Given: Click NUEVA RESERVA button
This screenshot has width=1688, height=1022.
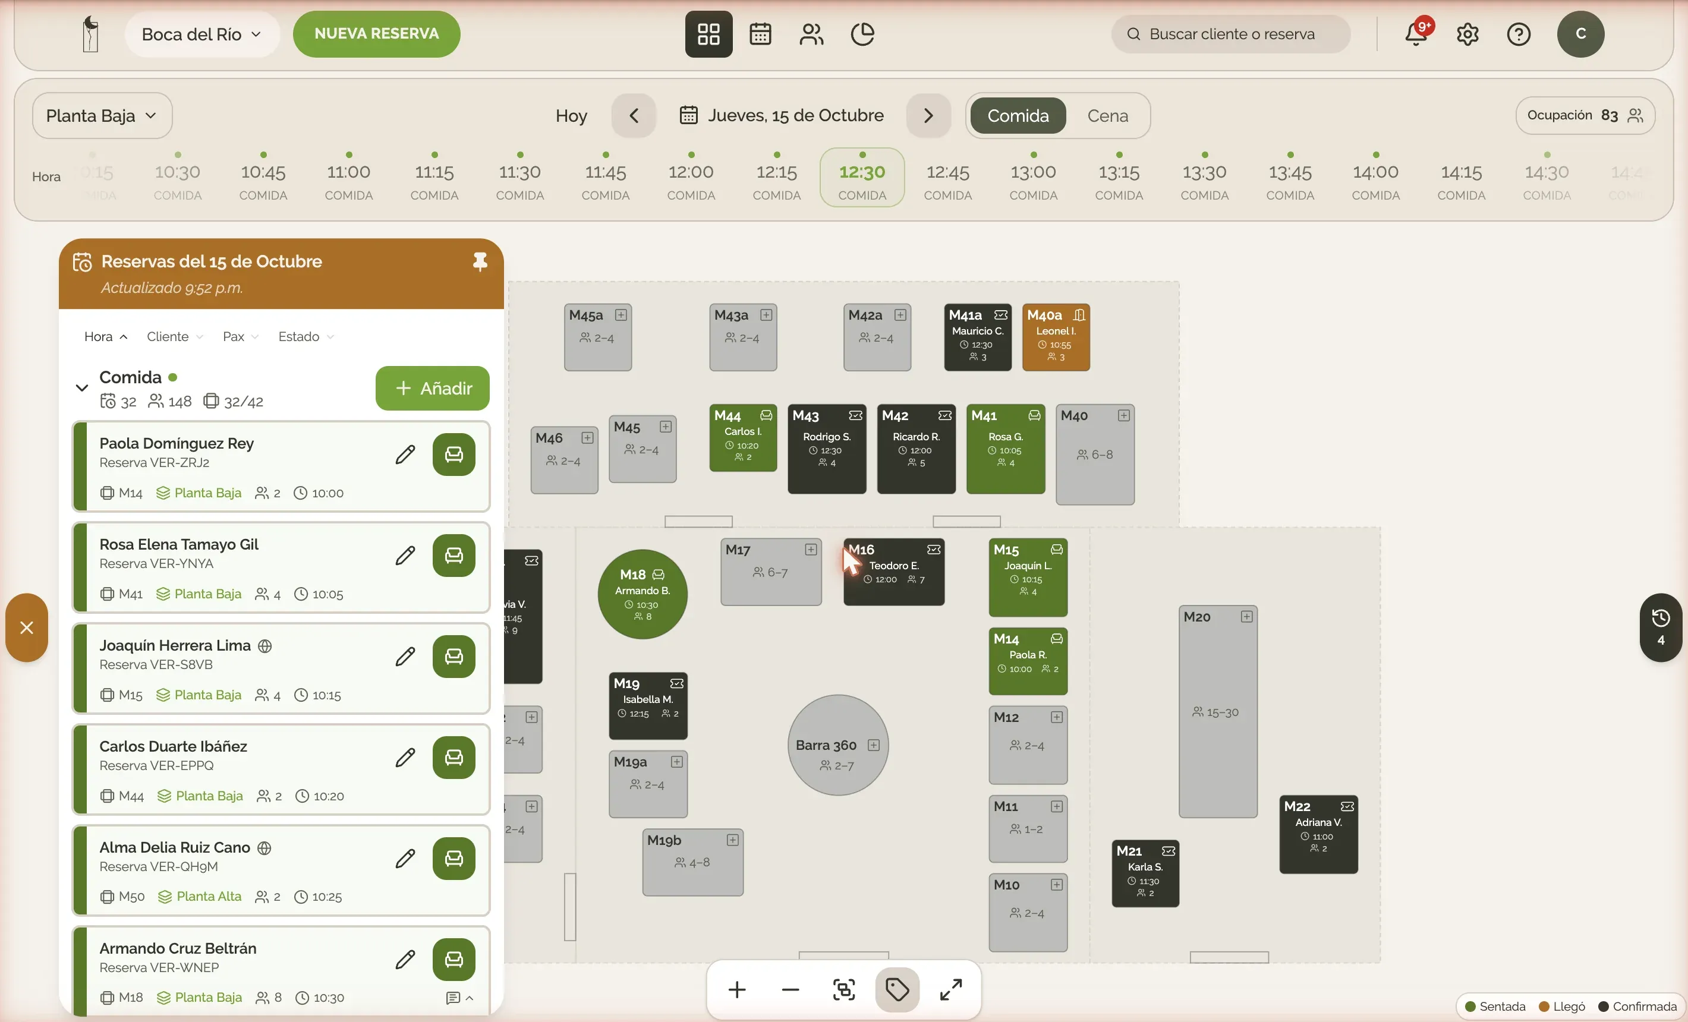Looking at the screenshot, I should 376,34.
